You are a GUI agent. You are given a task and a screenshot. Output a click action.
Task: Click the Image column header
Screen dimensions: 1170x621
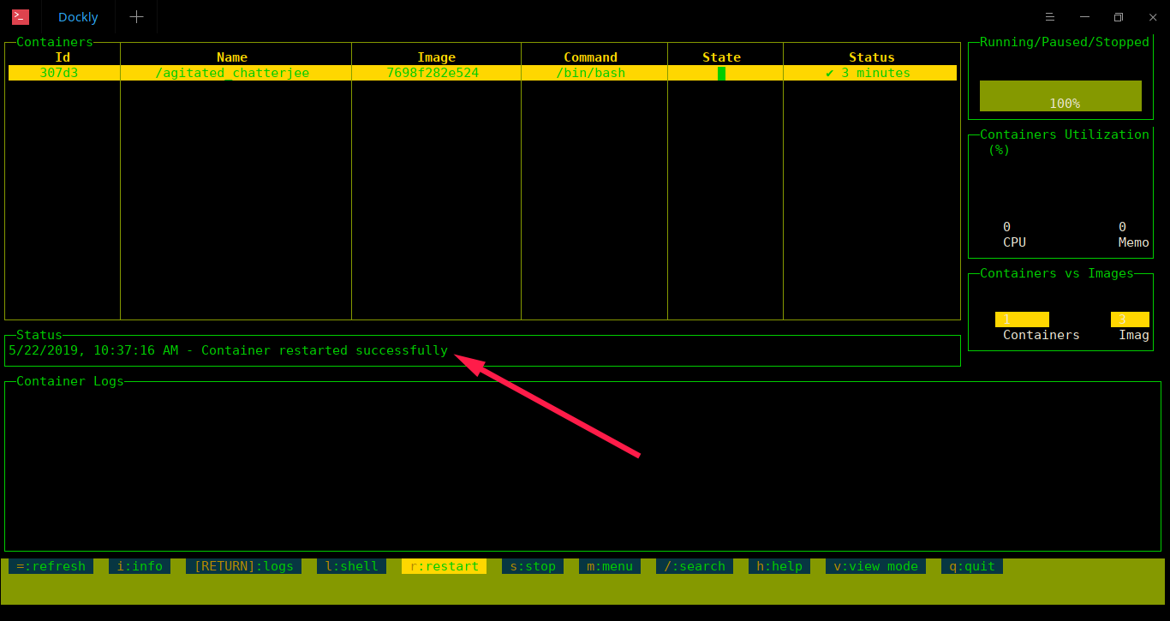point(436,57)
